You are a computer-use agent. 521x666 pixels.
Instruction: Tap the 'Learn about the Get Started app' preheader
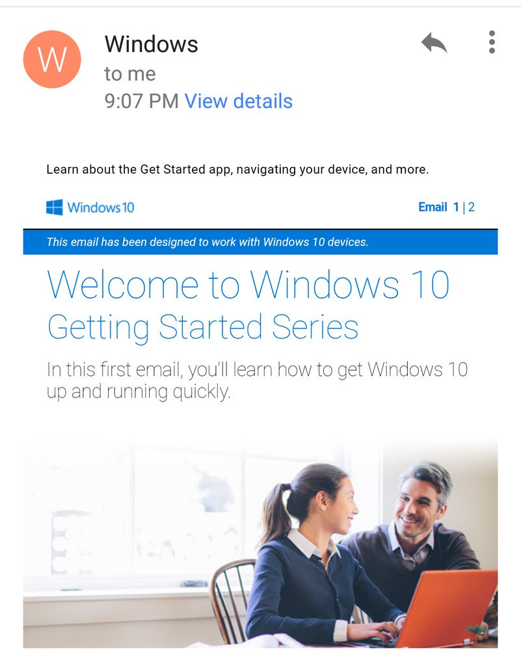(x=237, y=170)
